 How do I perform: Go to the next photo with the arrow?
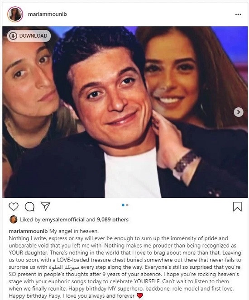click(x=239, y=112)
